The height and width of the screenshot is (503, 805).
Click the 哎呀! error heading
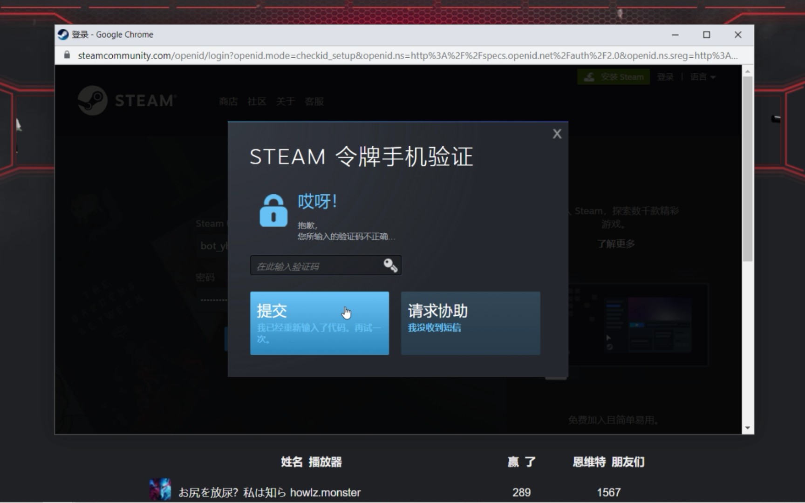click(x=317, y=202)
